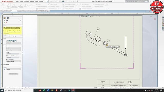Cancel with the faded red X in canvas corner

pyautogui.click(x=155, y=19)
